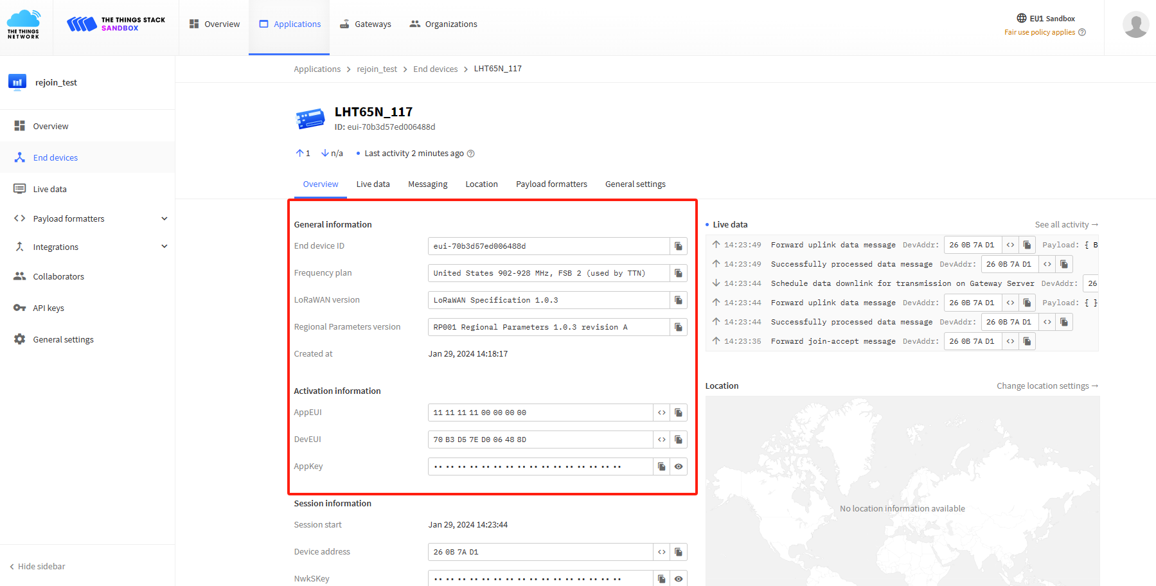The width and height of the screenshot is (1156, 586).
Task: Toggle AppEUI byte format display
Action: tap(662, 413)
